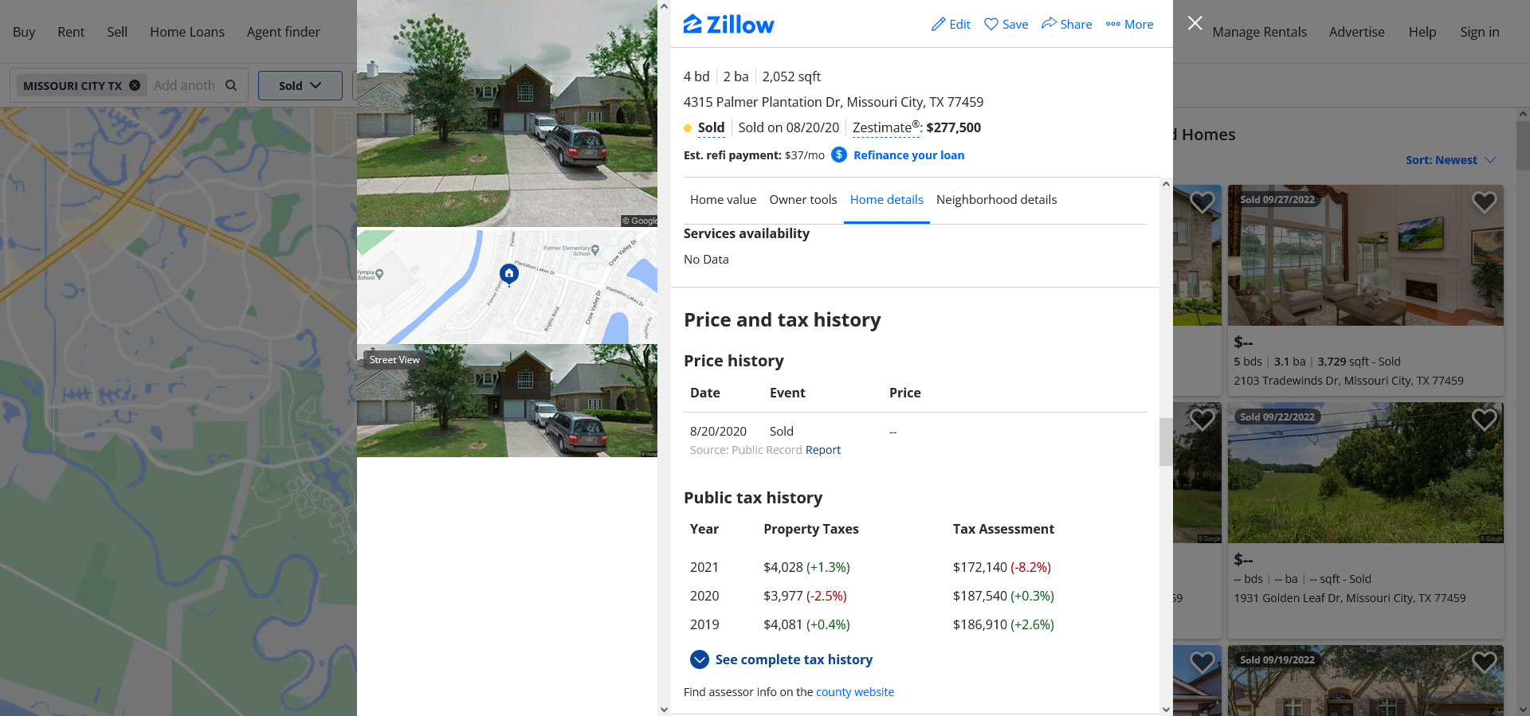Open the Buy menu

pos(24,32)
